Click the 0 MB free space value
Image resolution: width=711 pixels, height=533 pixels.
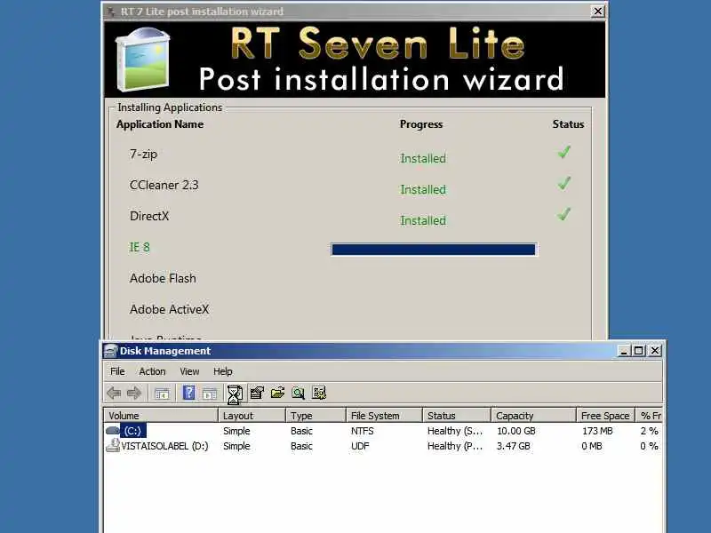tap(592, 446)
